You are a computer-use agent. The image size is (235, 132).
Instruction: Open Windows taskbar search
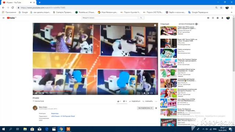11,129
